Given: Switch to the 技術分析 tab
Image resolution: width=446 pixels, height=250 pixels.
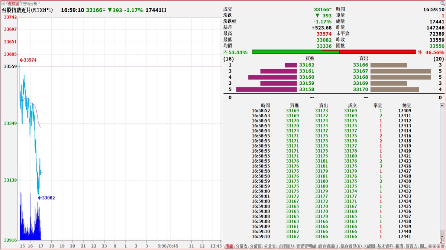Looking at the screenshot, I should point(30,3).
